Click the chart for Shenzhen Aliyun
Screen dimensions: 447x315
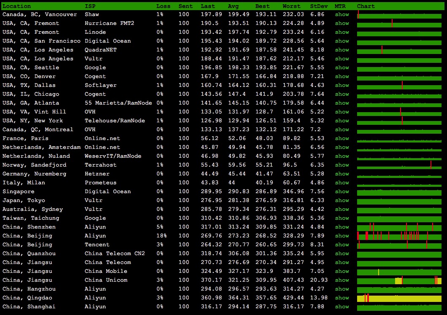click(399, 227)
